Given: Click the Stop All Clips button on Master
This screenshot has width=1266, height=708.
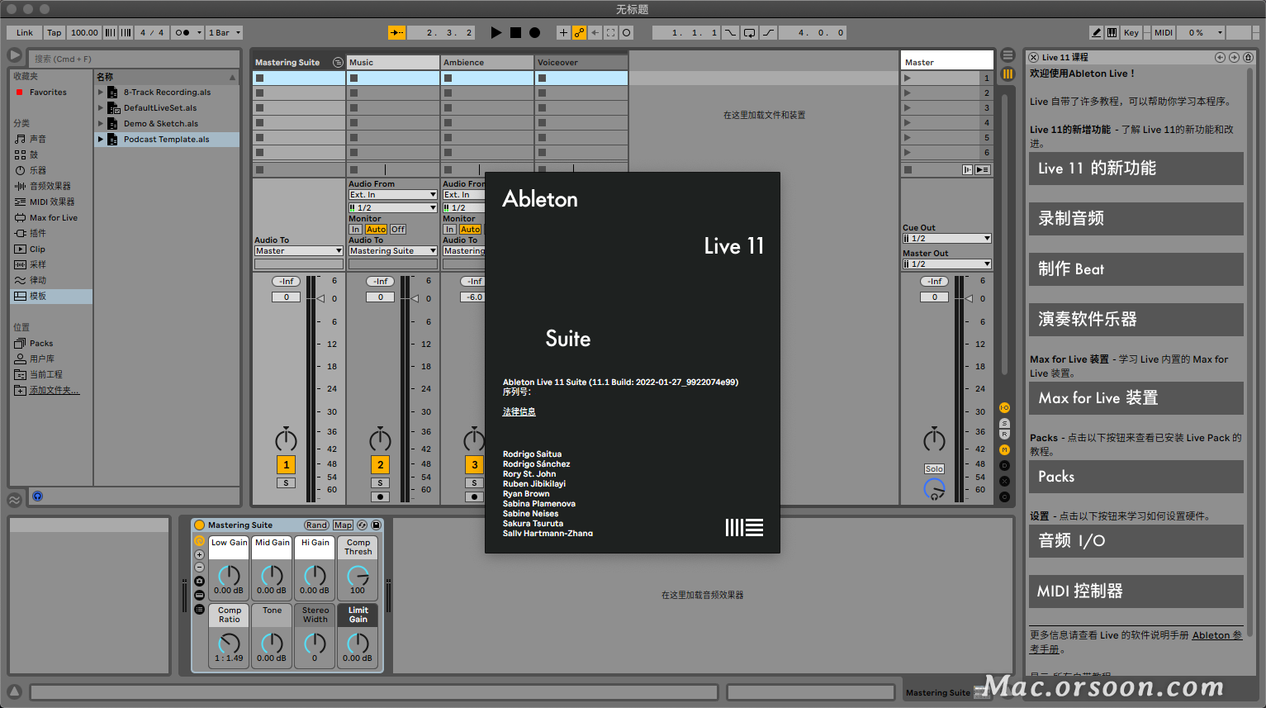Looking at the screenshot, I should click(x=908, y=170).
